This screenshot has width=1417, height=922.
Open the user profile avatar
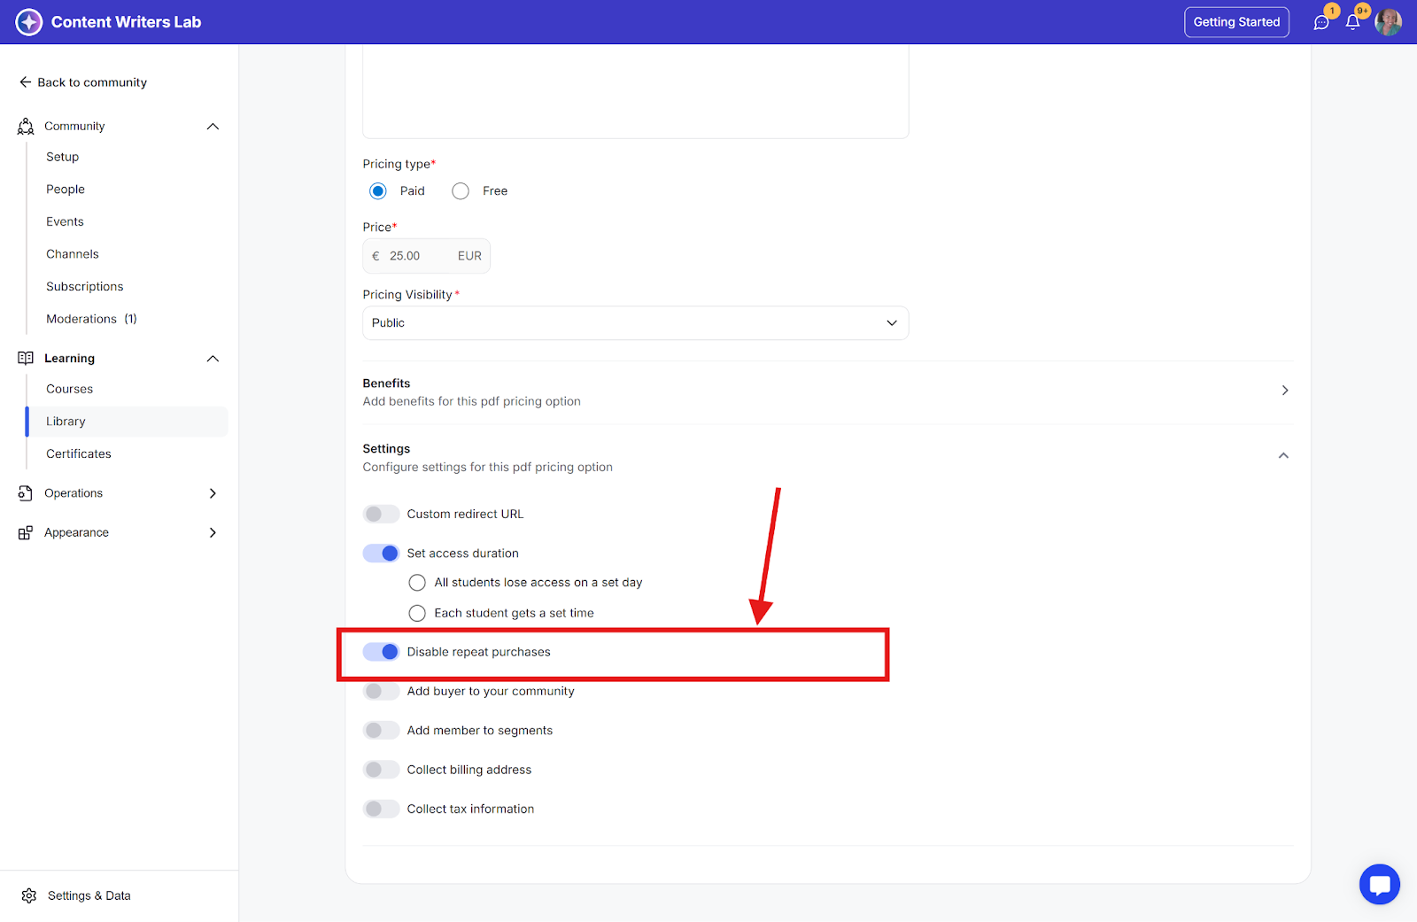1388,22
